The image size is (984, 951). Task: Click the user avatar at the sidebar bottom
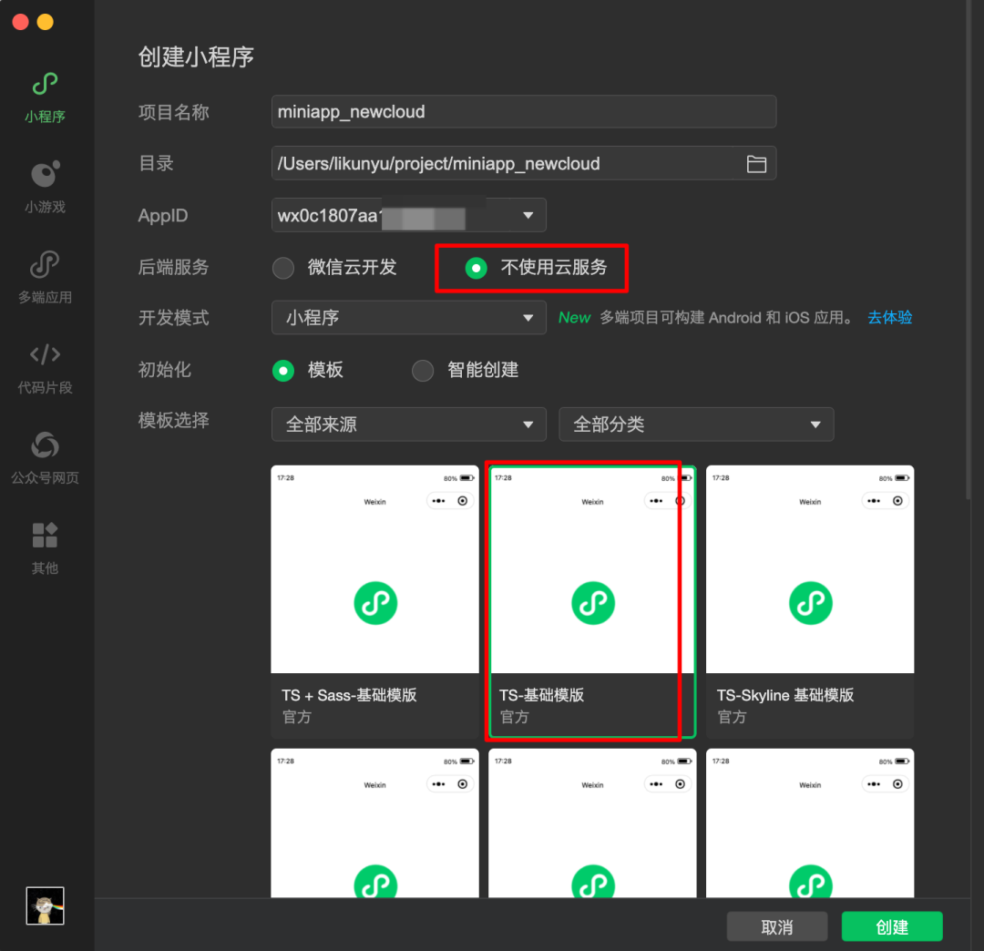46,905
